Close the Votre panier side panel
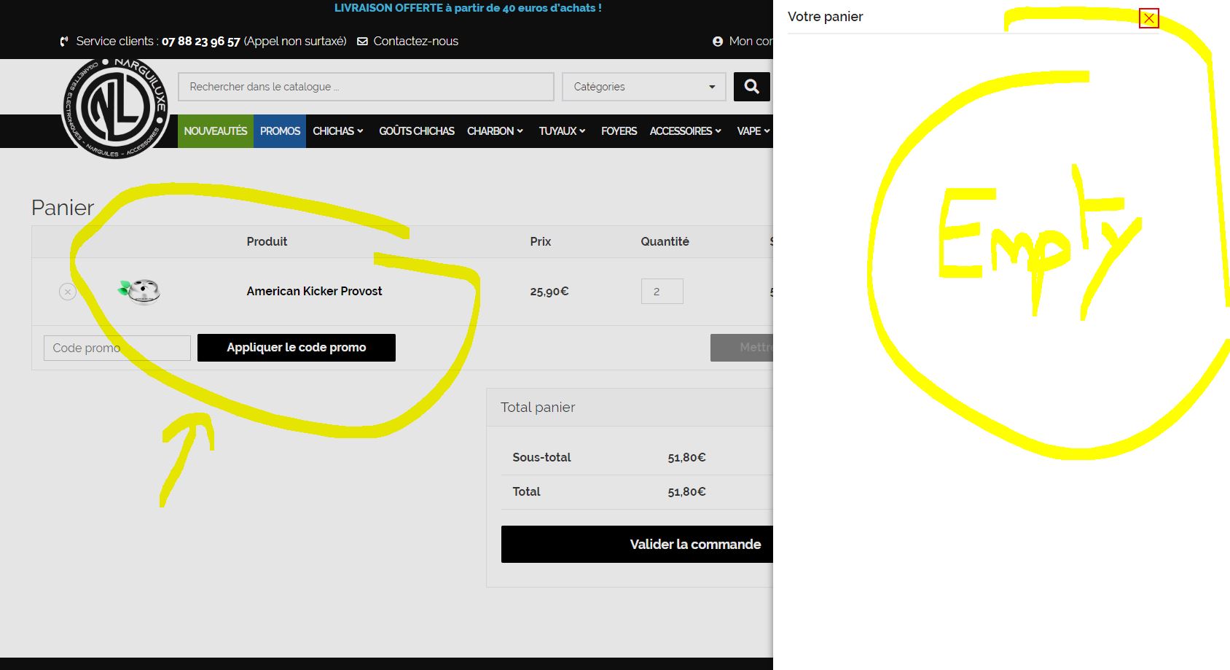The image size is (1230, 670). pos(1148,19)
